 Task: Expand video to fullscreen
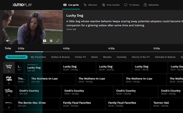coord(58,41)
